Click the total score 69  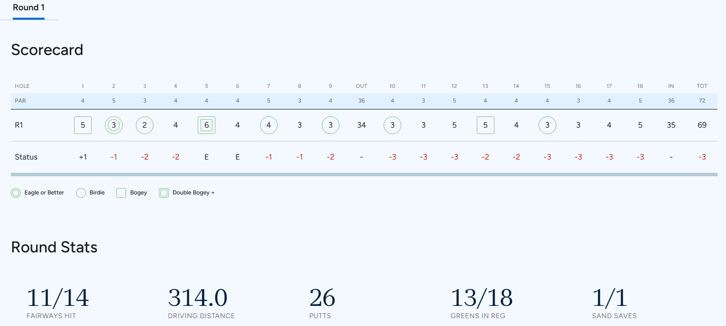[x=702, y=125]
